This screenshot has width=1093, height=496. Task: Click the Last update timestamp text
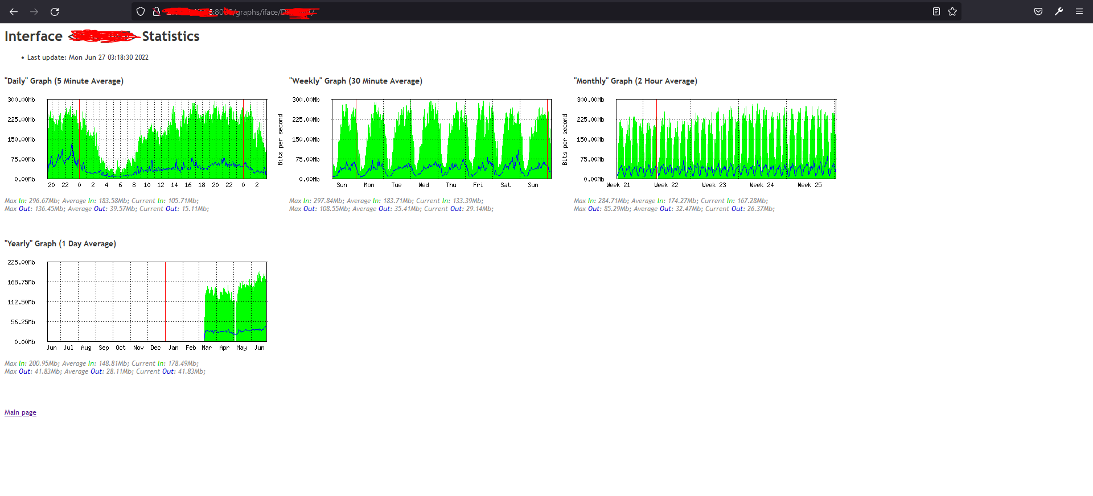click(x=88, y=57)
